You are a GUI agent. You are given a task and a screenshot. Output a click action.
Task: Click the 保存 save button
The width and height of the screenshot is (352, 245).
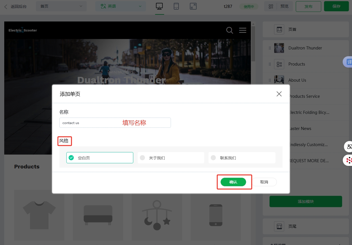coord(336,6)
